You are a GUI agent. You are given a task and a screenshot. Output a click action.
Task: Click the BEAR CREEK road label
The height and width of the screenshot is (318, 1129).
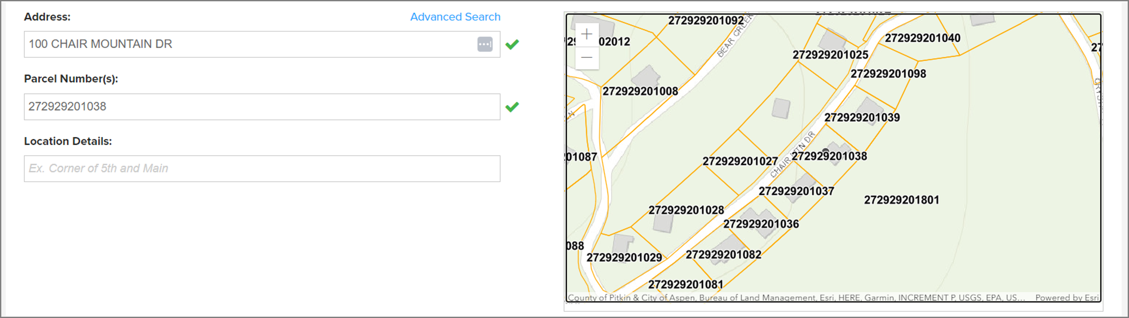click(x=735, y=36)
